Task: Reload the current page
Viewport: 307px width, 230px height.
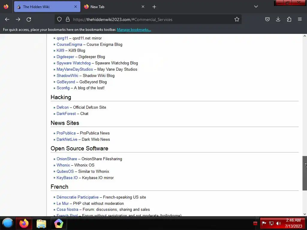Action: [x=29, y=19]
